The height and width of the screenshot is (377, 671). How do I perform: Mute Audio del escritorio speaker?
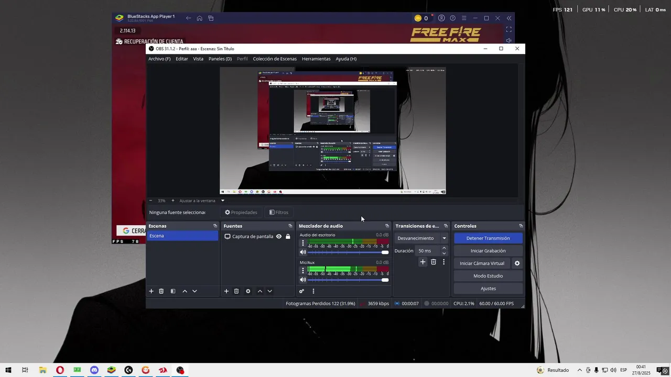click(302, 252)
